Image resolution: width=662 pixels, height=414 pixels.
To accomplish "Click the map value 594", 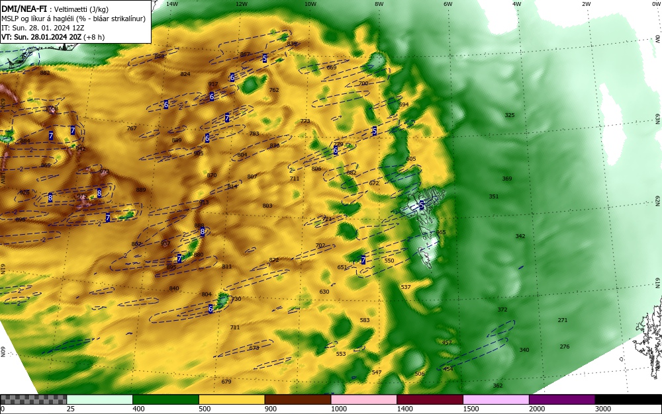I will tap(404, 104).
